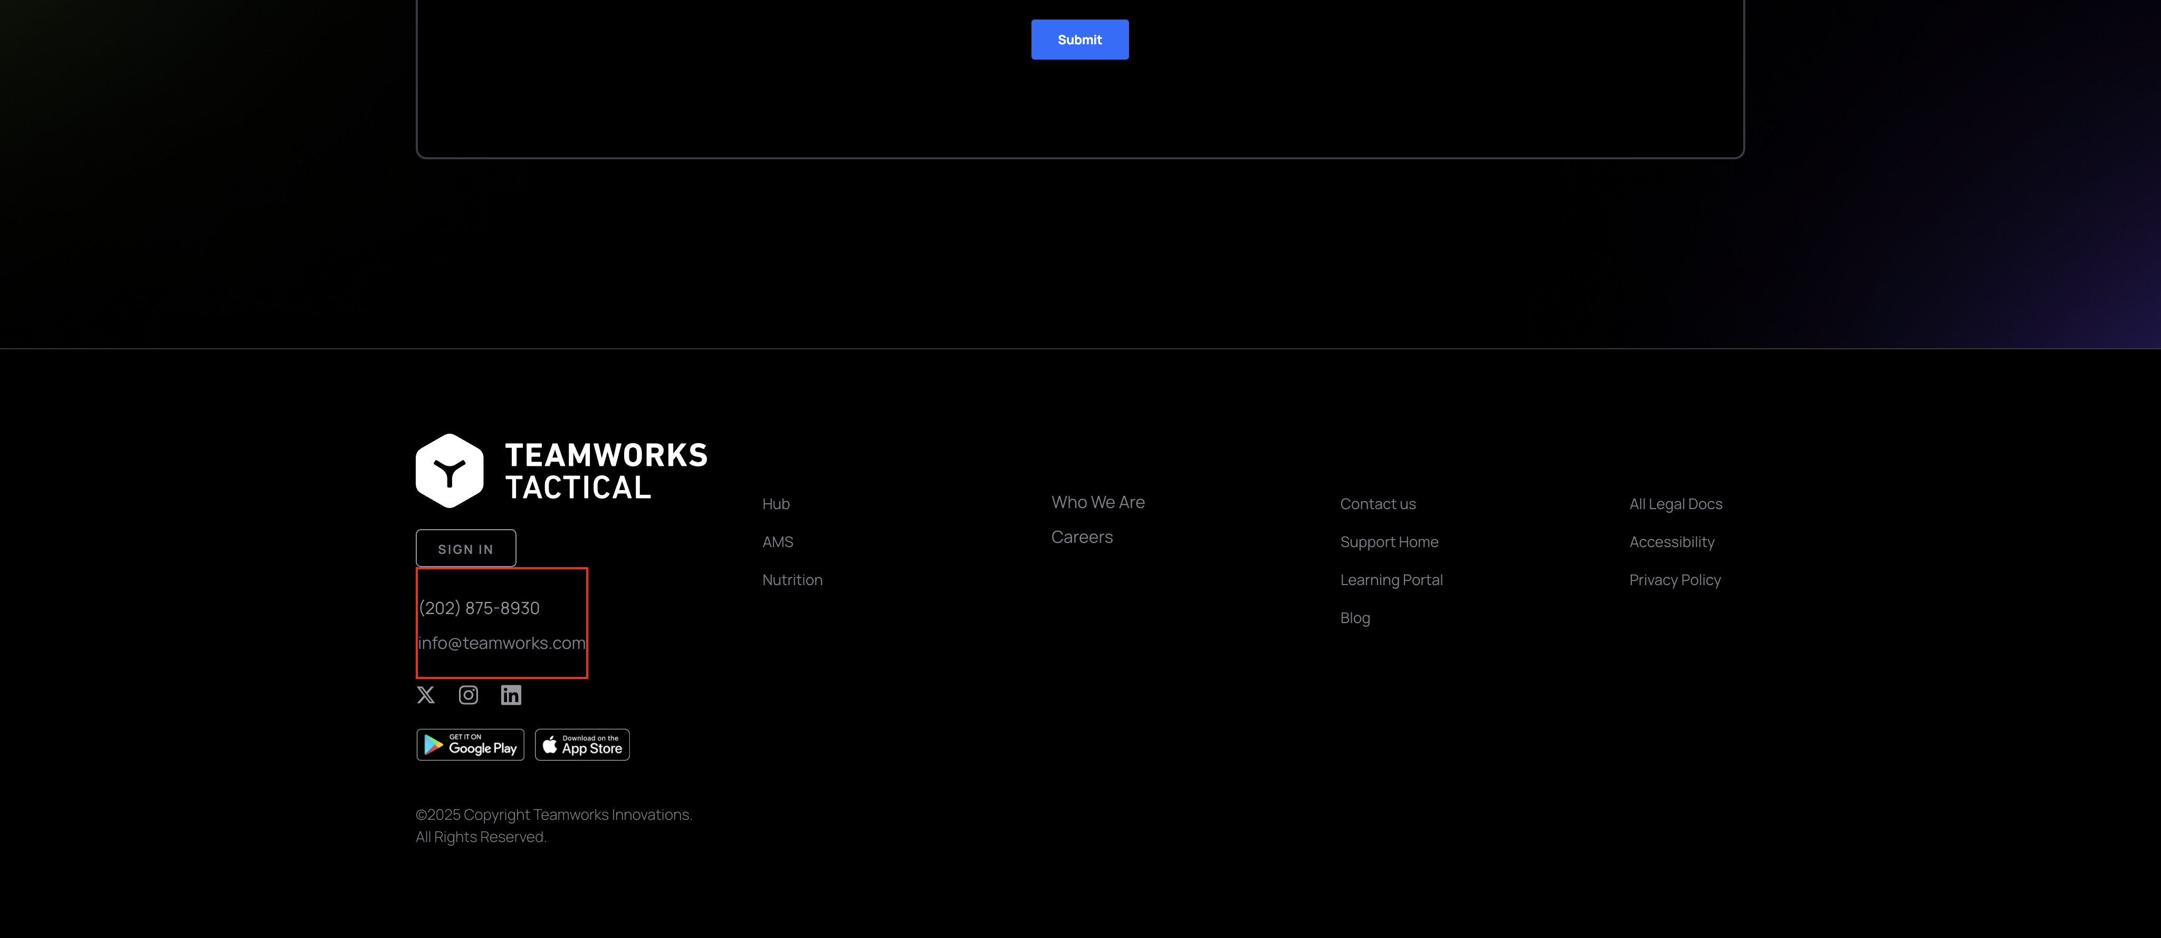Open the Privacy Policy link
Image resolution: width=2161 pixels, height=938 pixels.
click(x=1675, y=580)
